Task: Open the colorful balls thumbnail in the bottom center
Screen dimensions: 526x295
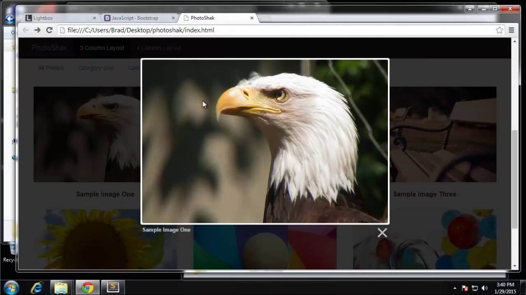Action: point(265,247)
